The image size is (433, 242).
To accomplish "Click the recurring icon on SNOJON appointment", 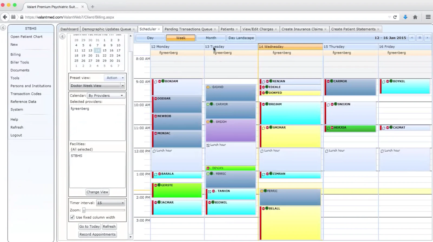I will click(x=328, y=105).
